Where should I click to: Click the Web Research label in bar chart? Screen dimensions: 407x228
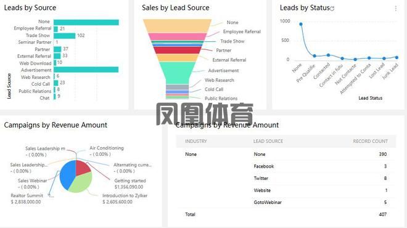36,77
